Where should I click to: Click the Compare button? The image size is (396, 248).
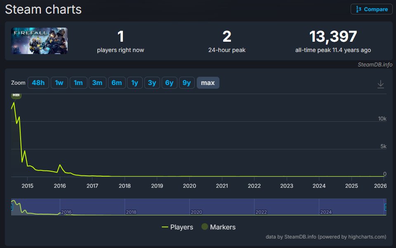tap(371, 9)
